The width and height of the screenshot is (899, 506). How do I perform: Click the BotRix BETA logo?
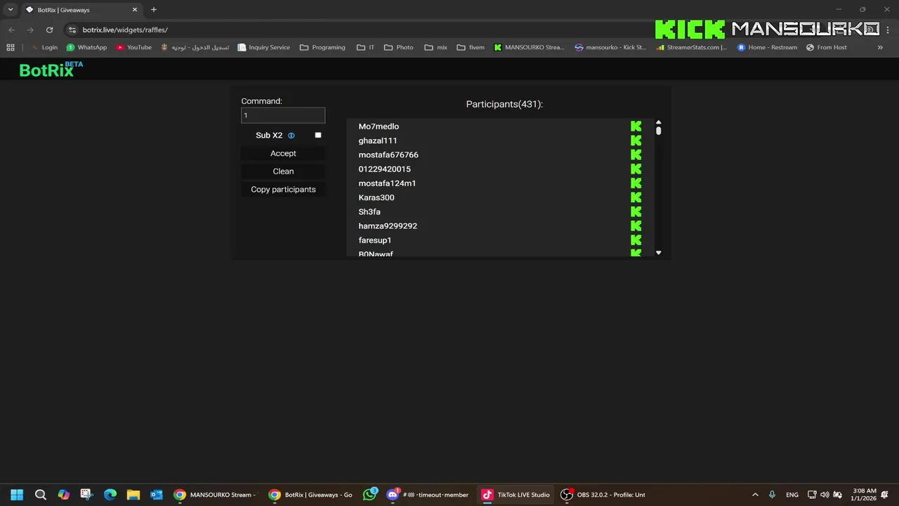coord(51,69)
